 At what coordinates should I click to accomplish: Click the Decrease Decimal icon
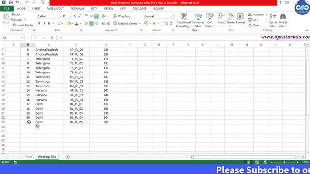pos(171,24)
